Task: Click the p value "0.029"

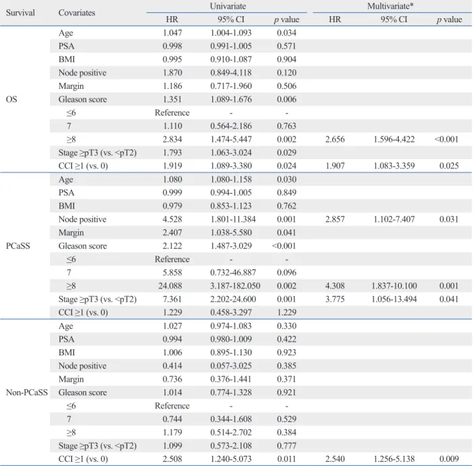Action: (286, 152)
